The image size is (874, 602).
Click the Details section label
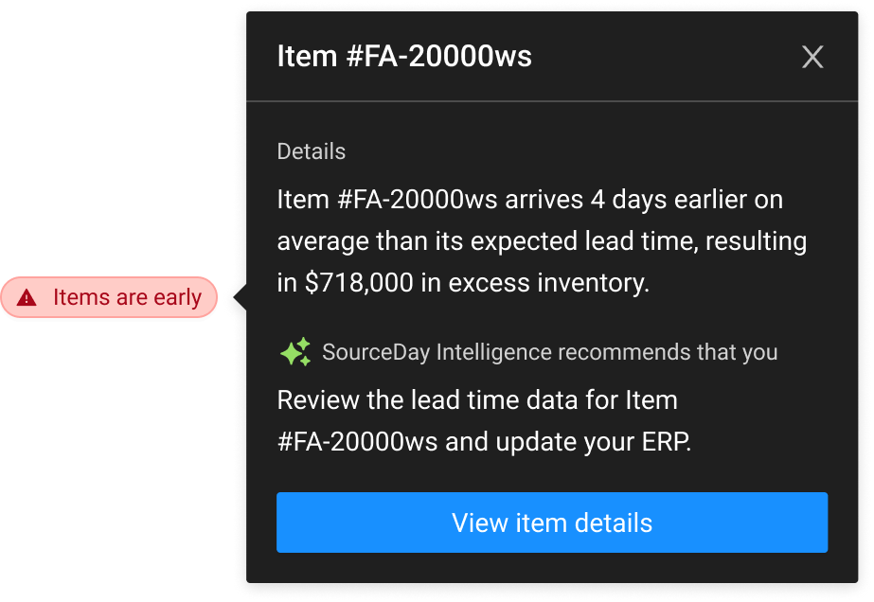pyautogui.click(x=311, y=151)
